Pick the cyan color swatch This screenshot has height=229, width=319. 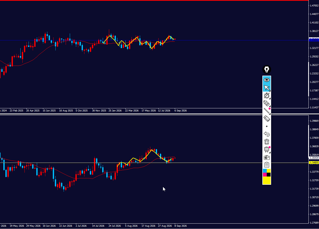[265, 171]
